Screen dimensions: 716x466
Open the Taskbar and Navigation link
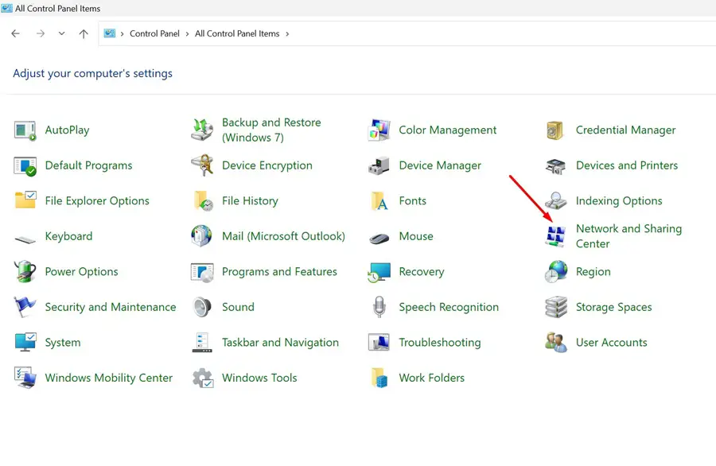pyautogui.click(x=280, y=342)
